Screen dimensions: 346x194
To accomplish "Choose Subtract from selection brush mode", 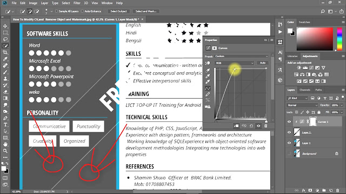I will [x=37, y=11].
